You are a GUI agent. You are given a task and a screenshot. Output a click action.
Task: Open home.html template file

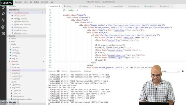click(16, 67)
